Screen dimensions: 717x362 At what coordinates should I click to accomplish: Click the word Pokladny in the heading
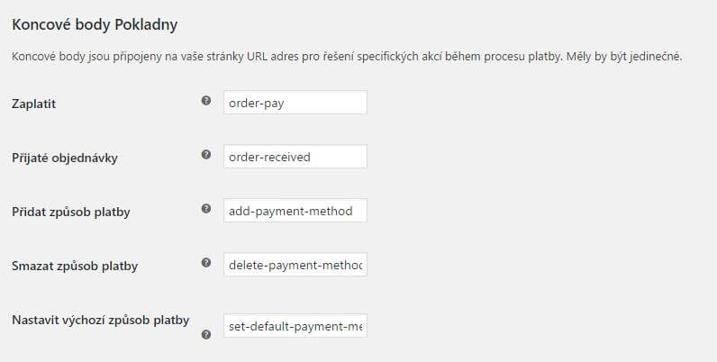point(146,24)
